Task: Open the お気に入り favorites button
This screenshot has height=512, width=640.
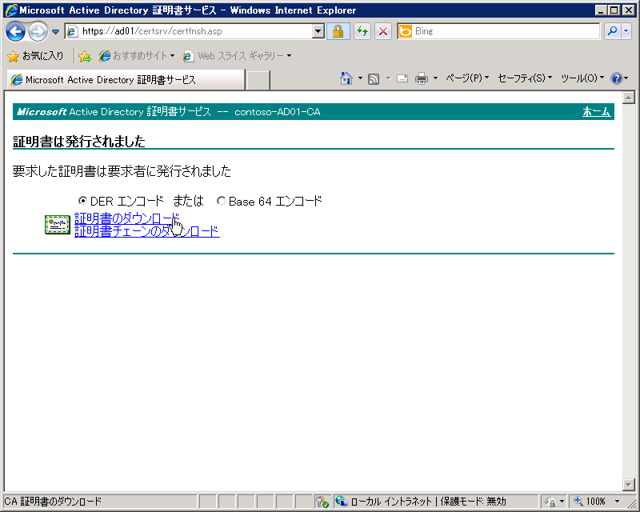Action: click(x=36, y=56)
